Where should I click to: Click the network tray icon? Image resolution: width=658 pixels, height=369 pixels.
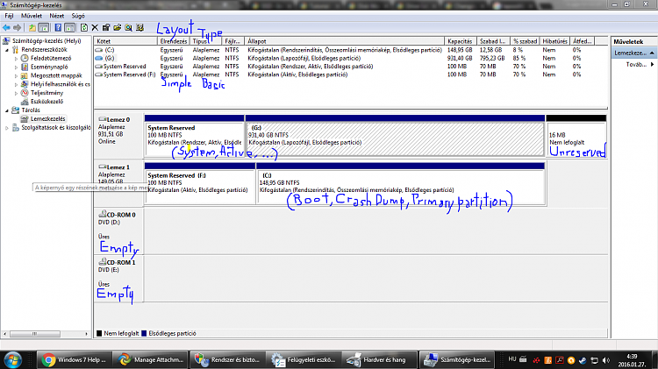coord(594,360)
